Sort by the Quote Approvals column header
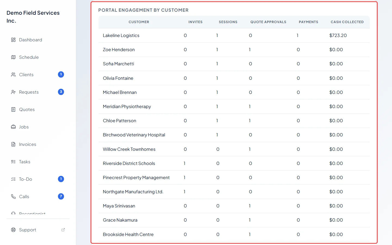 [268, 22]
